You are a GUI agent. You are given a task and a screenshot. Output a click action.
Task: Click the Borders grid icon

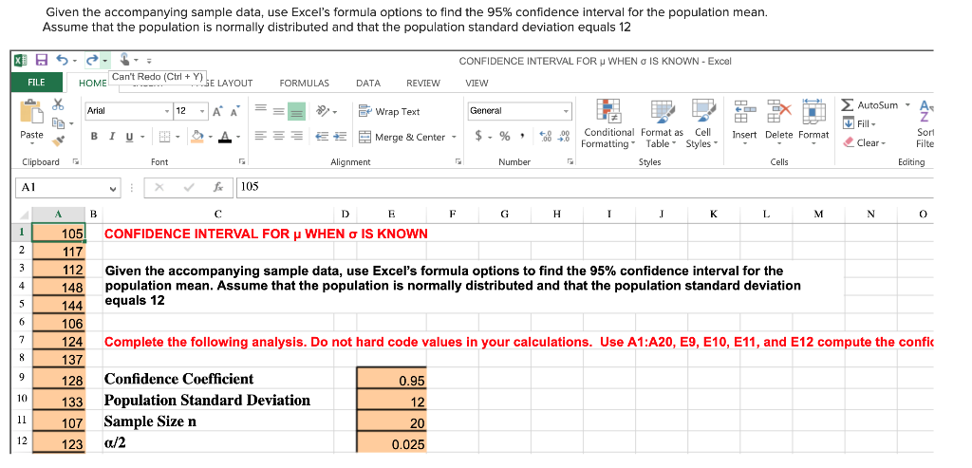coord(164,137)
